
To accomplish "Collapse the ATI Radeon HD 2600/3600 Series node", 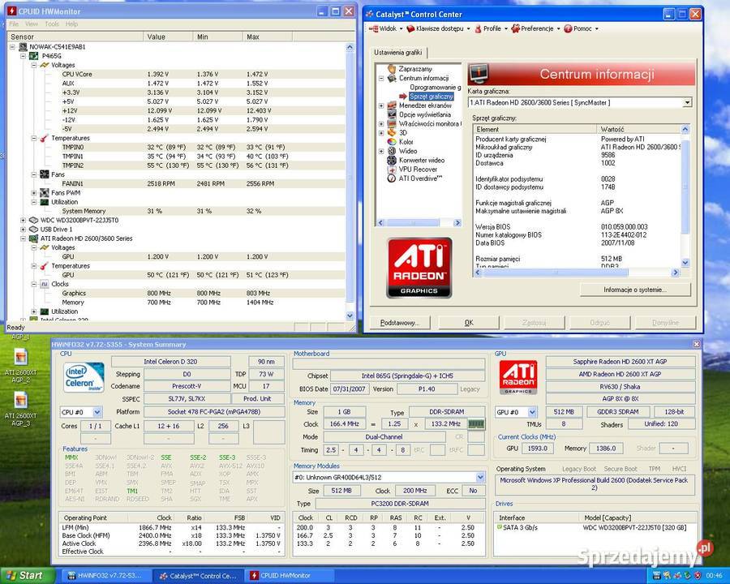I will coord(24,238).
